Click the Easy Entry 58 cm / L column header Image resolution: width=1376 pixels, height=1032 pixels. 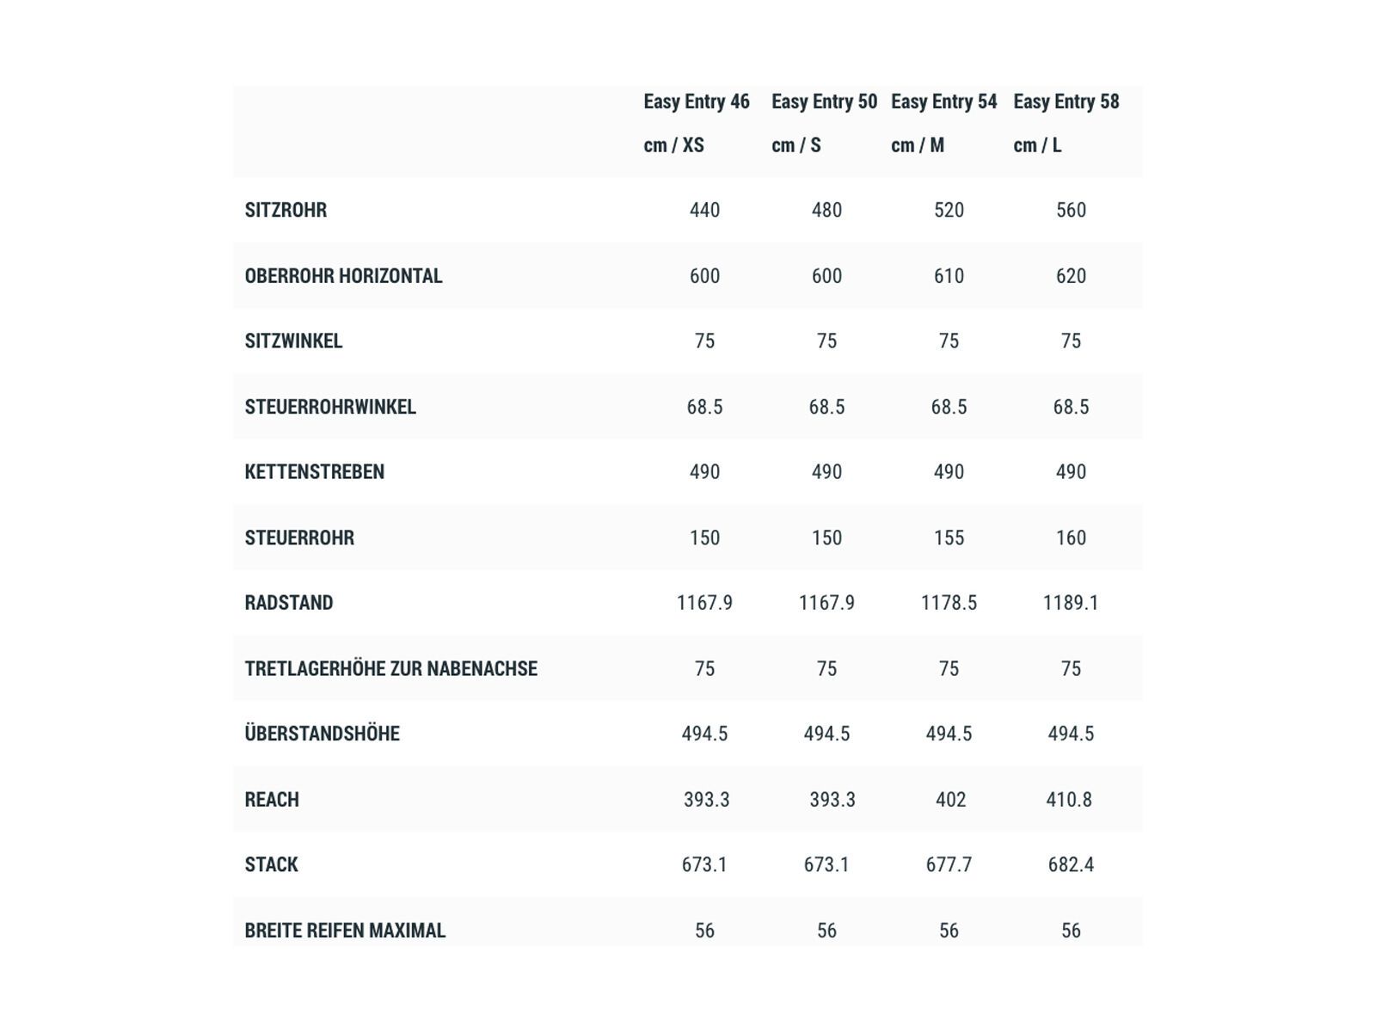1066,123
